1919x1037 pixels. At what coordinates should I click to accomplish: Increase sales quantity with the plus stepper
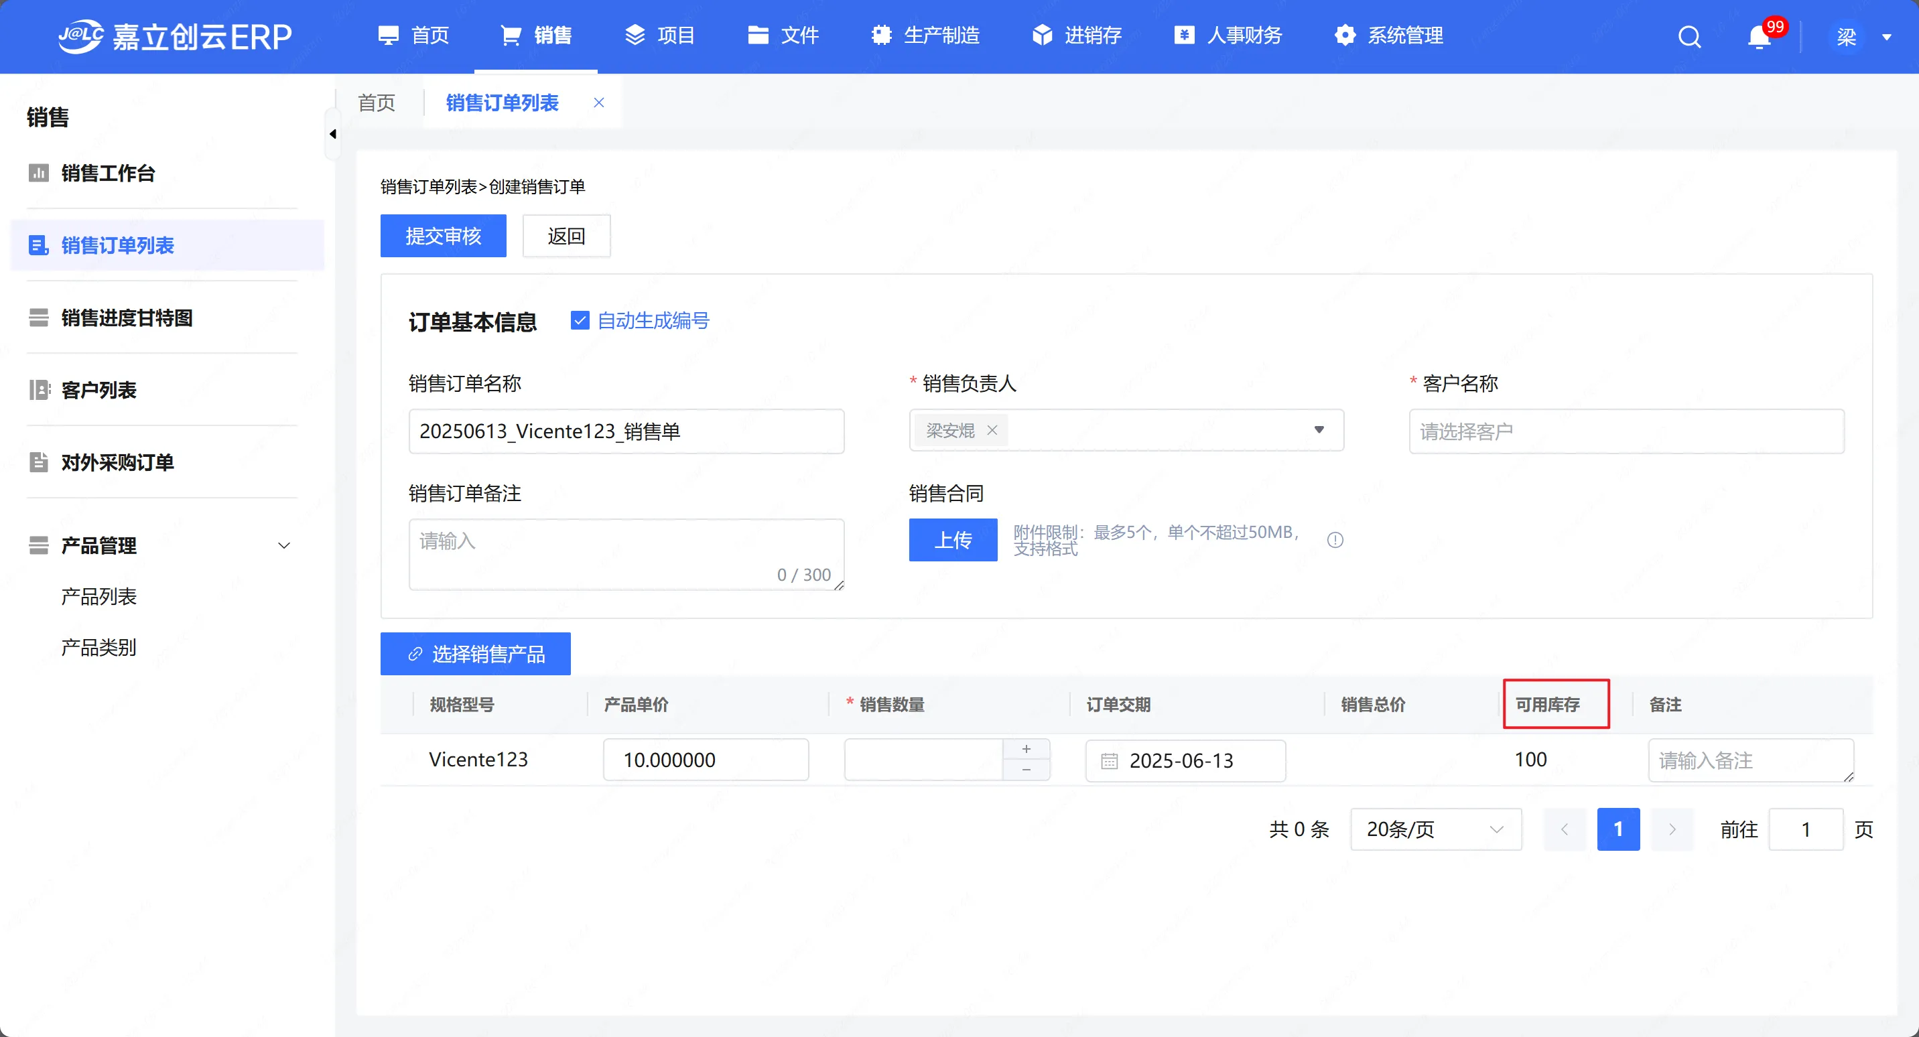[1026, 750]
